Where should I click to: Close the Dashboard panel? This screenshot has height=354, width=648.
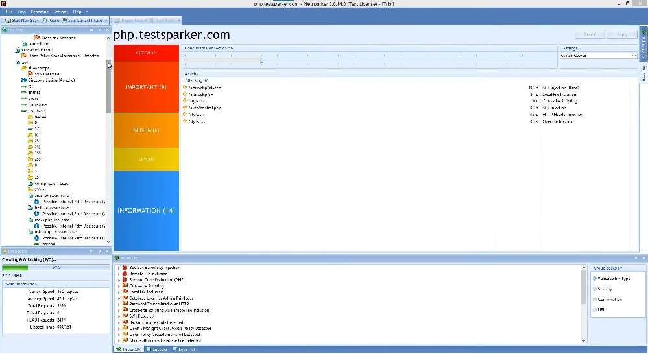[108, 251]
